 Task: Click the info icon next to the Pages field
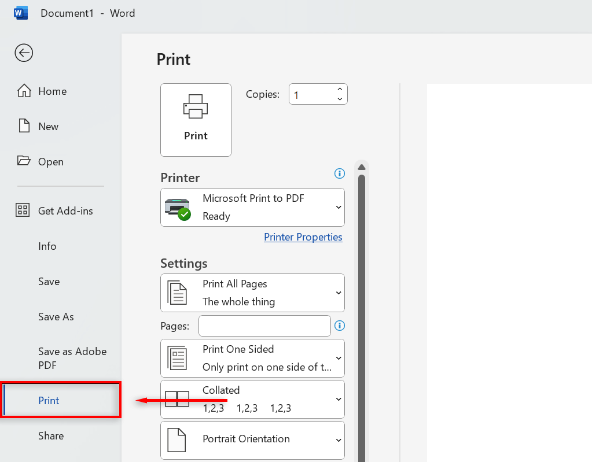(x=340, y=326)
